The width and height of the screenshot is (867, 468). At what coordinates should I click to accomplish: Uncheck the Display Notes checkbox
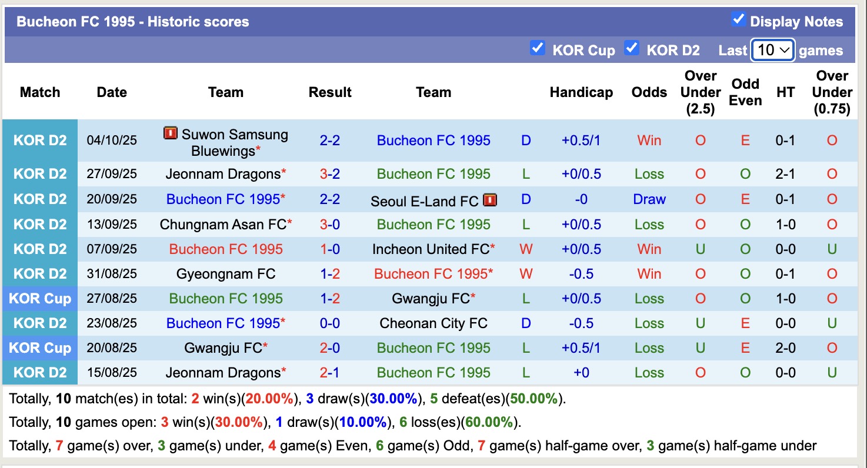coord(738,19)
